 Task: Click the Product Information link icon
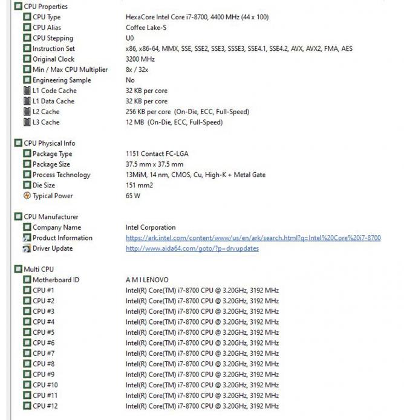(27, 237)
